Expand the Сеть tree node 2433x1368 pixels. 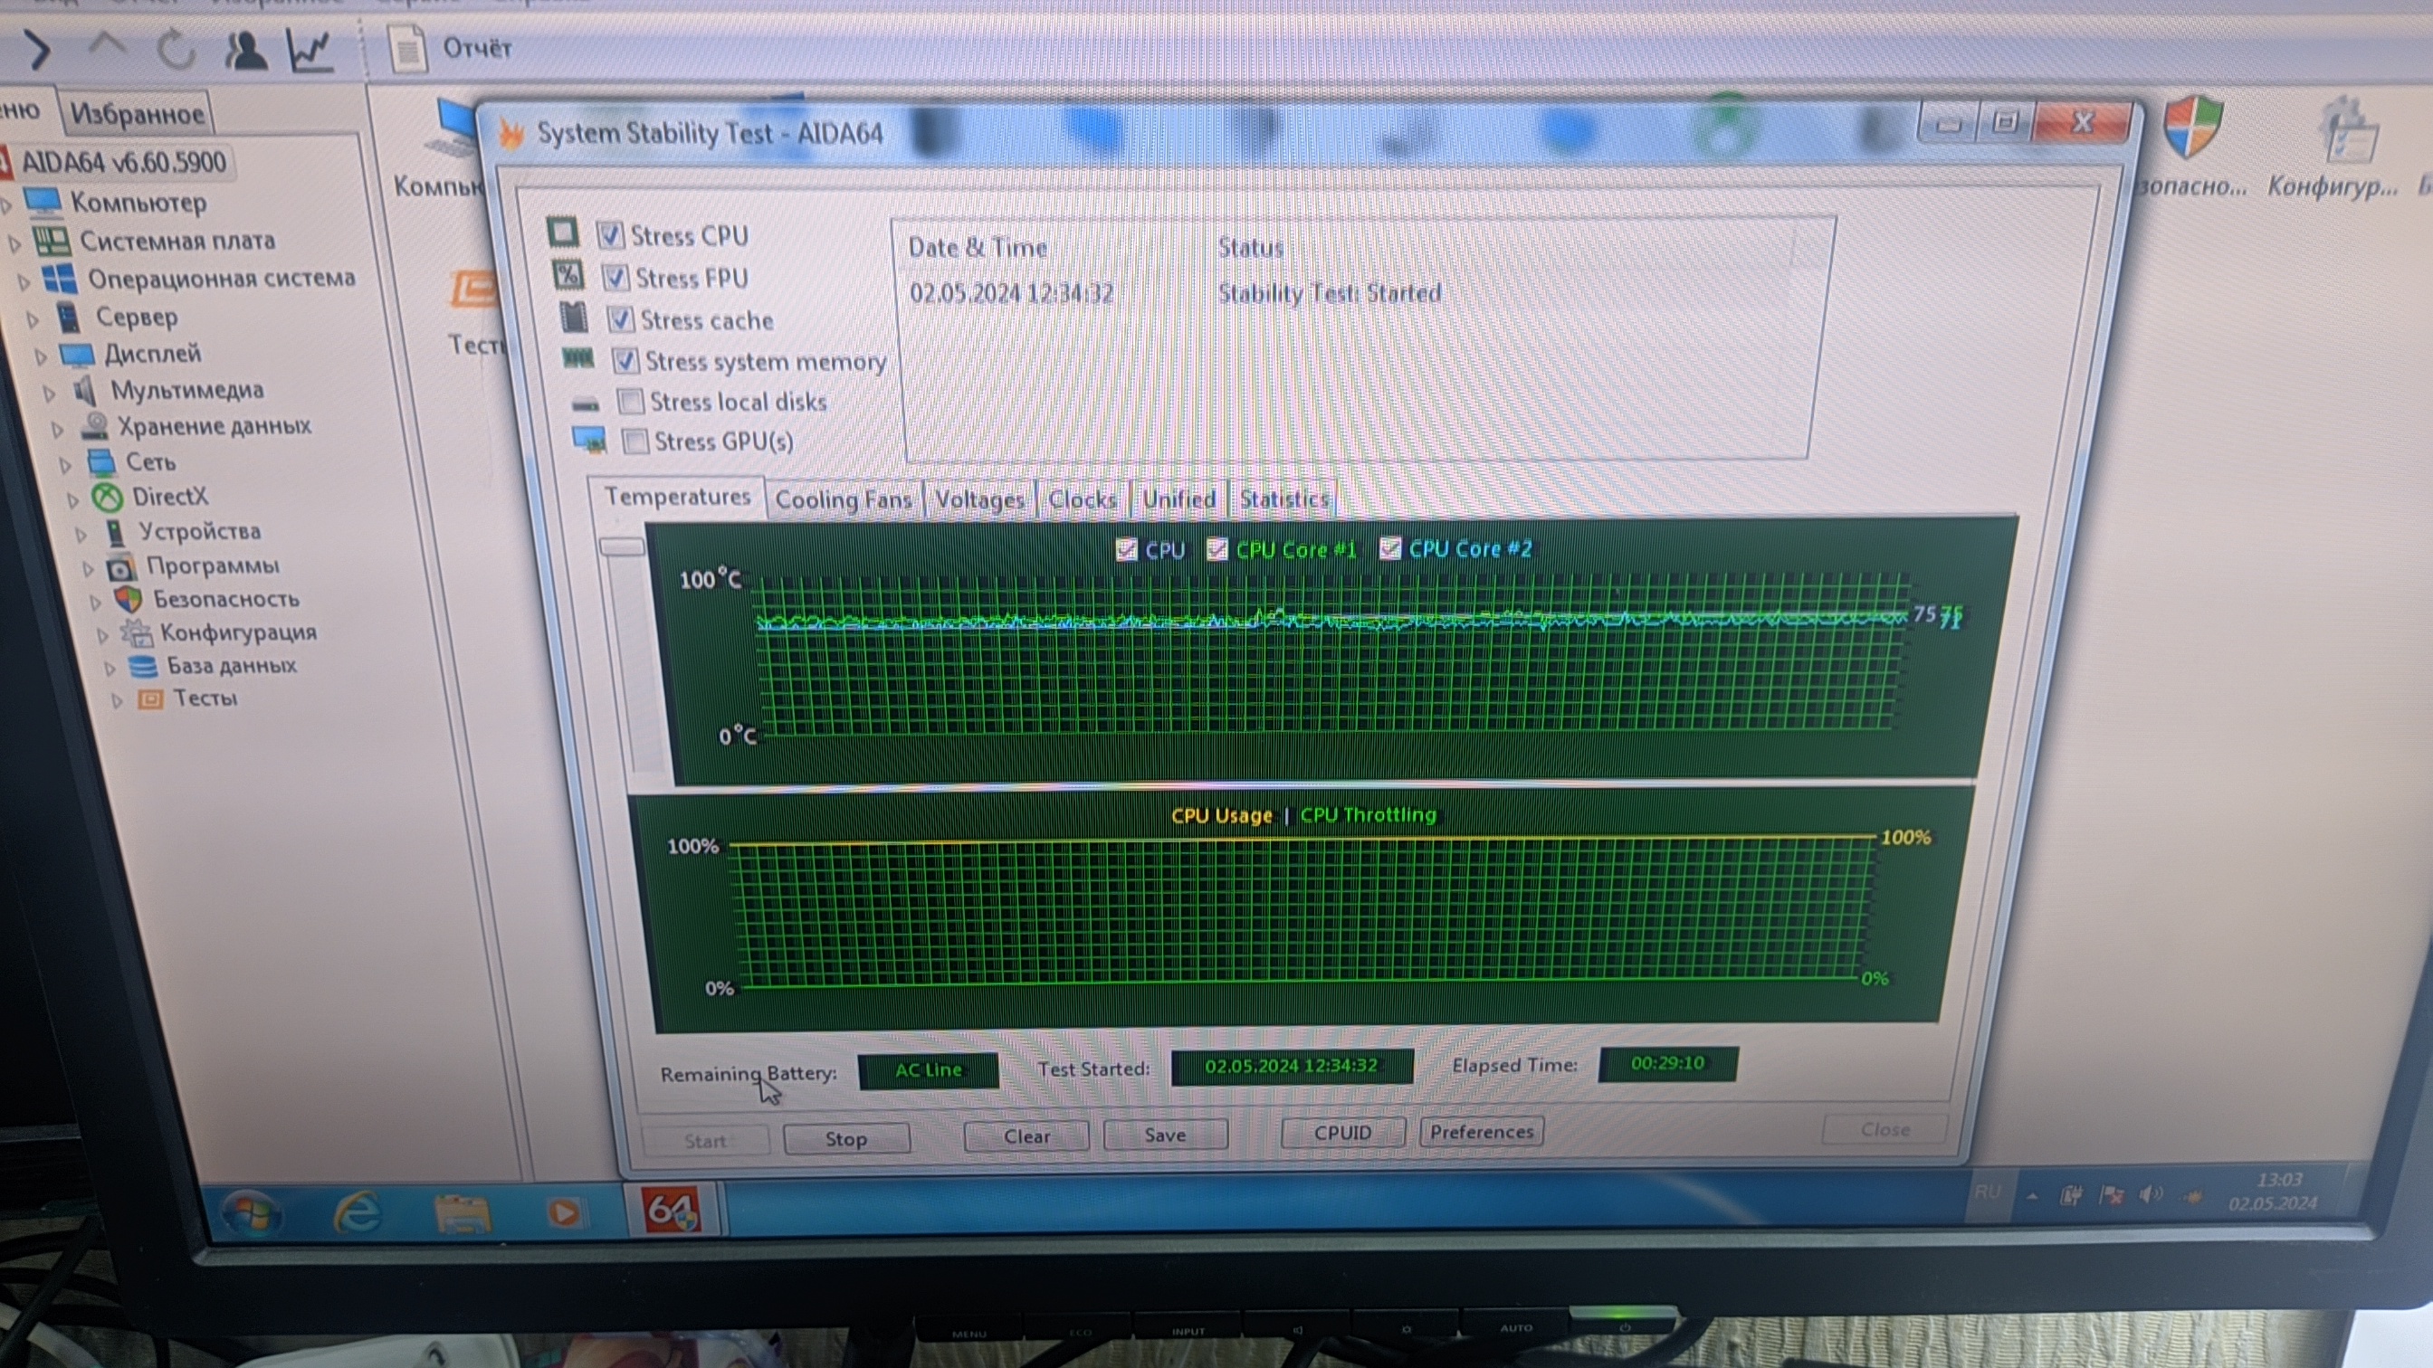point(66,465)
